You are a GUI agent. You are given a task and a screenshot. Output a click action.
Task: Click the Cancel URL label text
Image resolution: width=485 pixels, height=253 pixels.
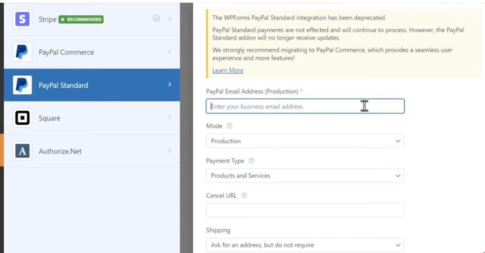tap(221, 196)
